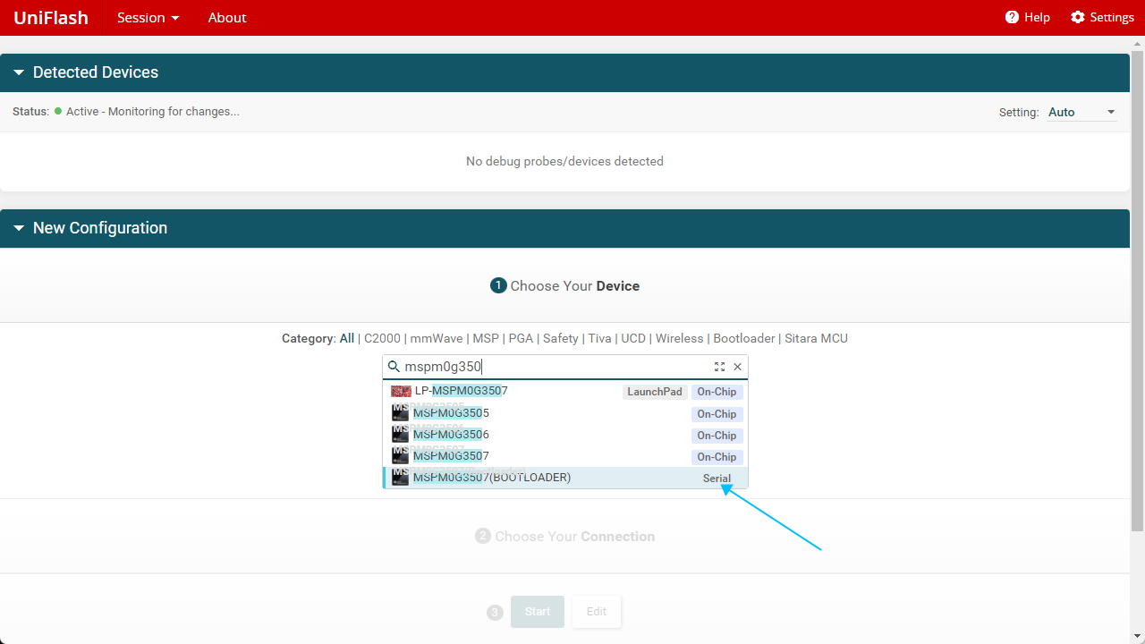Image resolution: width=1145 pixels, height=644 pixels.
Task: Select MSPM0G3506 from the results
Action: point(565,435)
